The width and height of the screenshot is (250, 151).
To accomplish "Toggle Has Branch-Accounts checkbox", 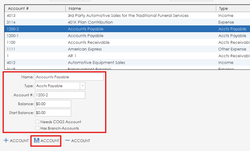I will [37, 128].
